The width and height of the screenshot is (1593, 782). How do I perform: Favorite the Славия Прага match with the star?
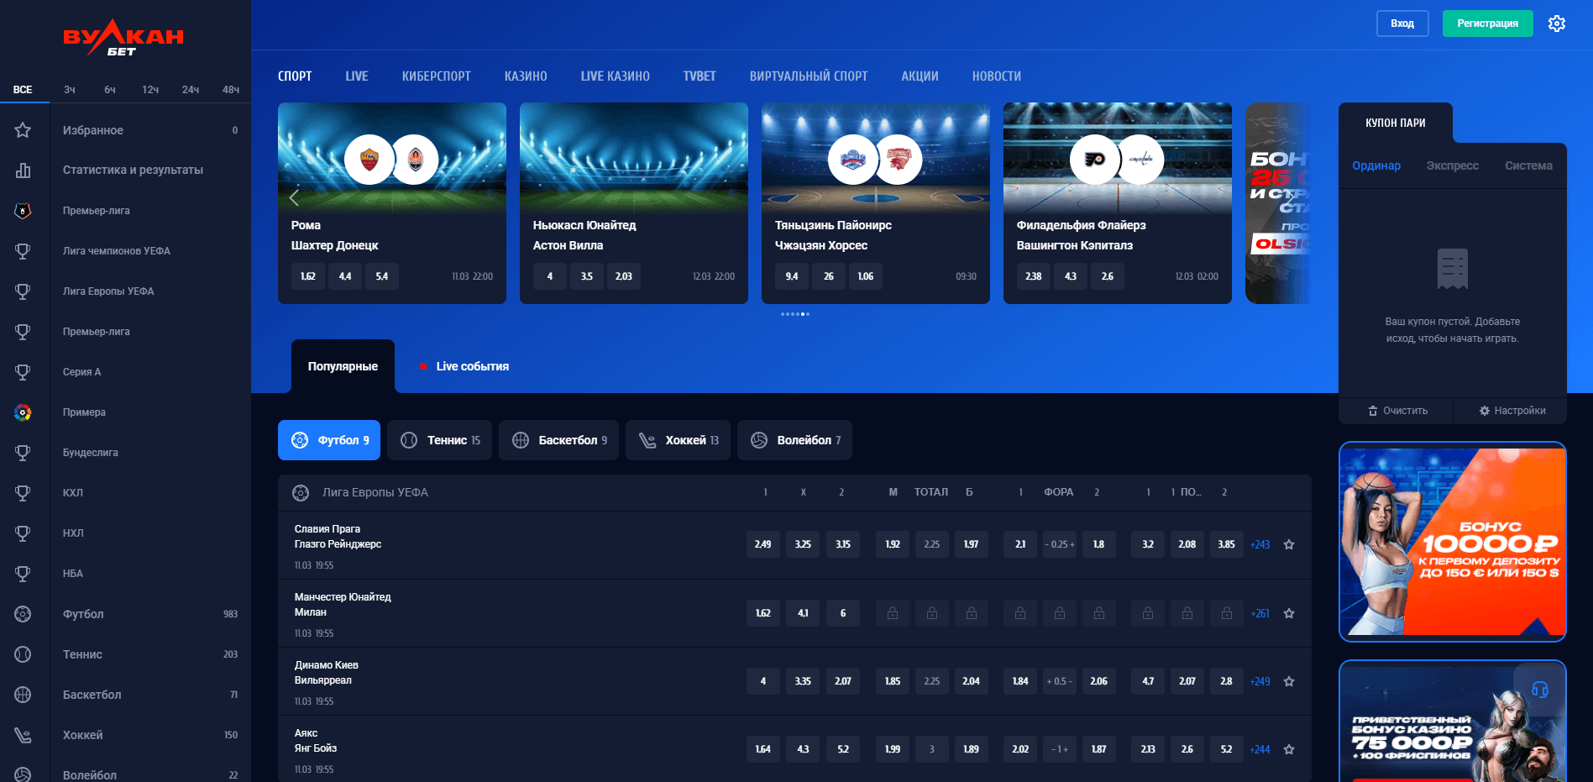pos(1289,544)
